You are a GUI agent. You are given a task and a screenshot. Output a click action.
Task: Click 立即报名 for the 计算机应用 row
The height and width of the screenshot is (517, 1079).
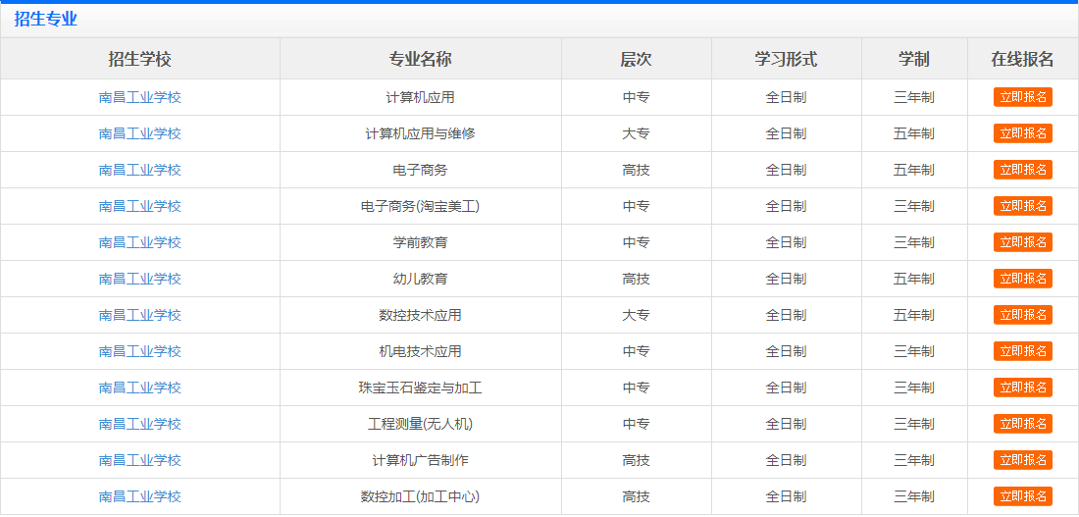[x=1022, y=97]
